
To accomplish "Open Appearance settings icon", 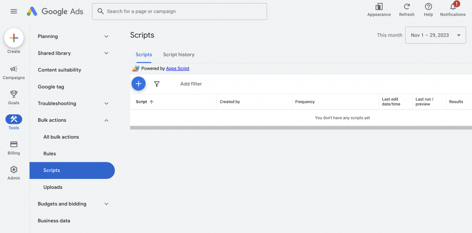I will point(378,7).
